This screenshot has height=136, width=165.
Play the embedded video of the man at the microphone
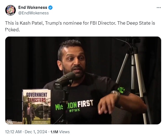click(x=83, y=80)
